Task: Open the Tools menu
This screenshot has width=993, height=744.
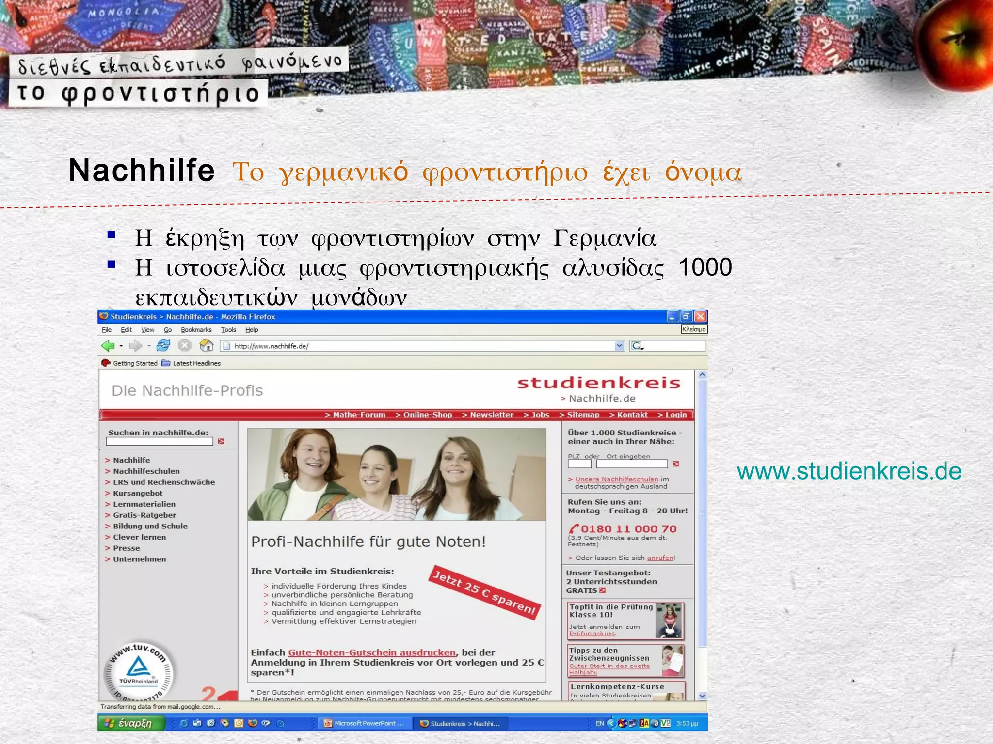Action: coord(228,330)
